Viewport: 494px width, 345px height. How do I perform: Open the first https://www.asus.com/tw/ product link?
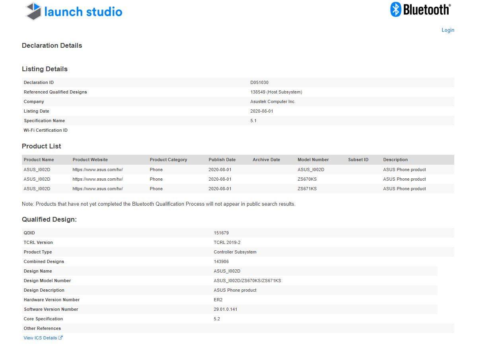pos(98,170)
